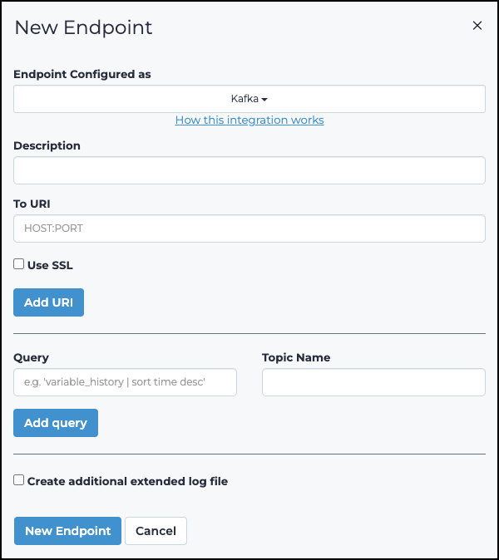The image size is (499, 560).
Task: Click into the Topic Name field
Action: coord(373,382)
